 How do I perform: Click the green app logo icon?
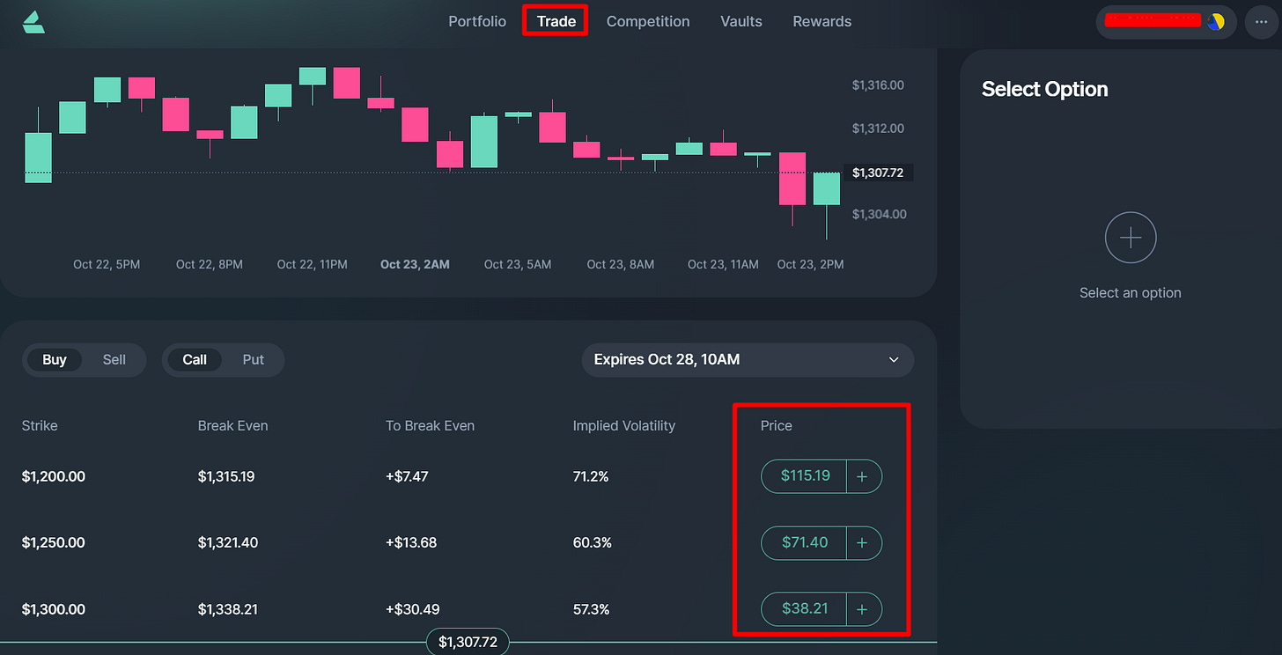pyautogui.click(x=33, y=21)
